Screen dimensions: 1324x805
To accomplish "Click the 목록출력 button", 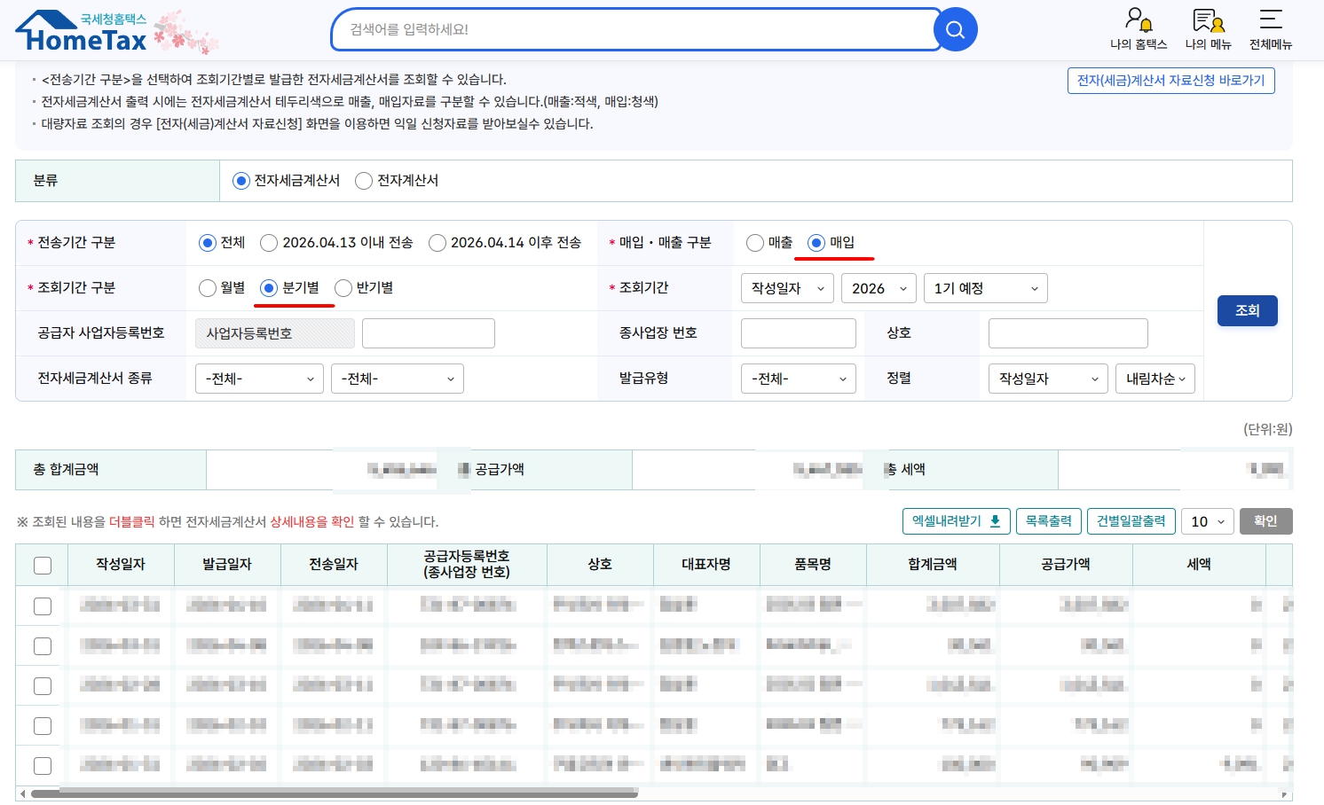I will tap(1049, 521).
